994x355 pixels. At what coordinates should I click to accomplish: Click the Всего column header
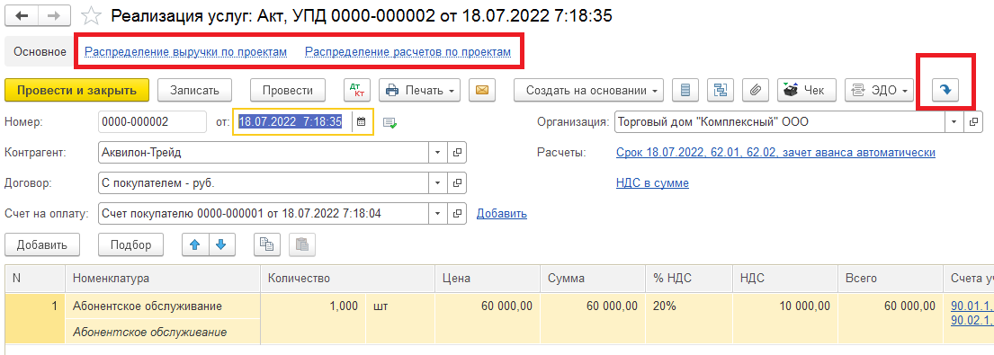890,279
